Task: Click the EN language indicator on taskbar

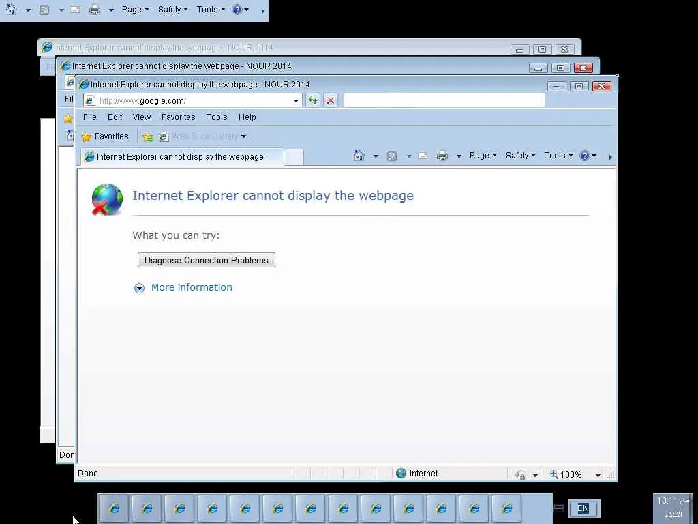Action: point(584,508)
